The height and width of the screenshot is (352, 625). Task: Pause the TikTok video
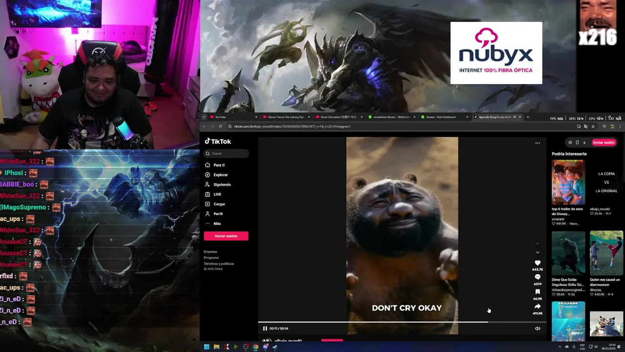pyautogui.click(x=265, y=329)
